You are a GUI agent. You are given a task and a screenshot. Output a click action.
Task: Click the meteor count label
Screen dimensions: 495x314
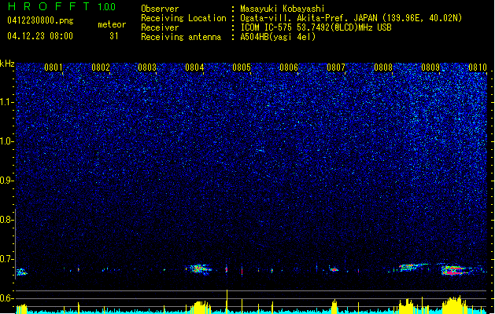(112, 24)
